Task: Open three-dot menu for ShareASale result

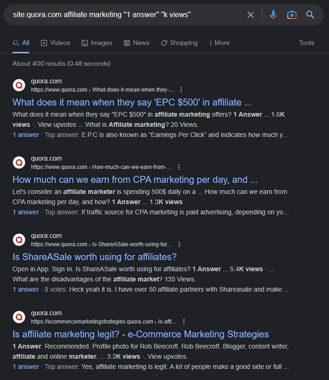Action: click(x=179, y=244)
